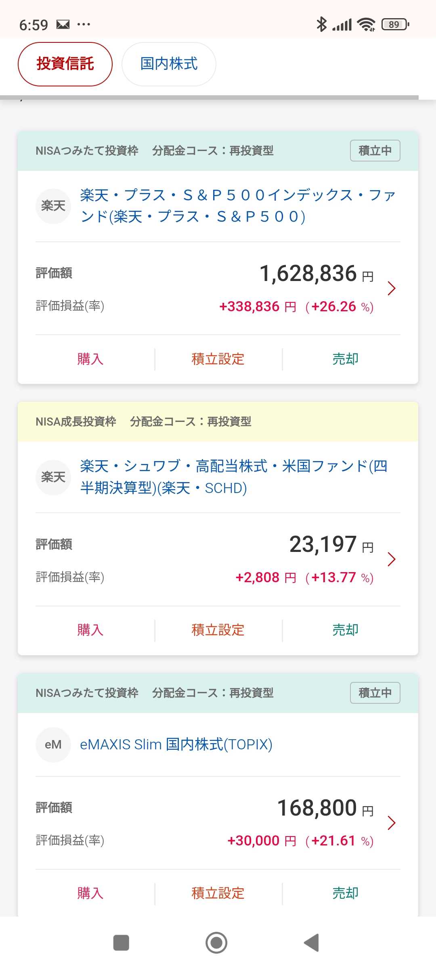Switch to the 国内株式 tab
Screen dimensions: 436x969
click(169, 64)
